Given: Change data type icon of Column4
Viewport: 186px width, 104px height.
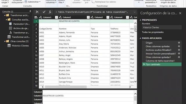Looking at the screenshot, I should point(112,17).
